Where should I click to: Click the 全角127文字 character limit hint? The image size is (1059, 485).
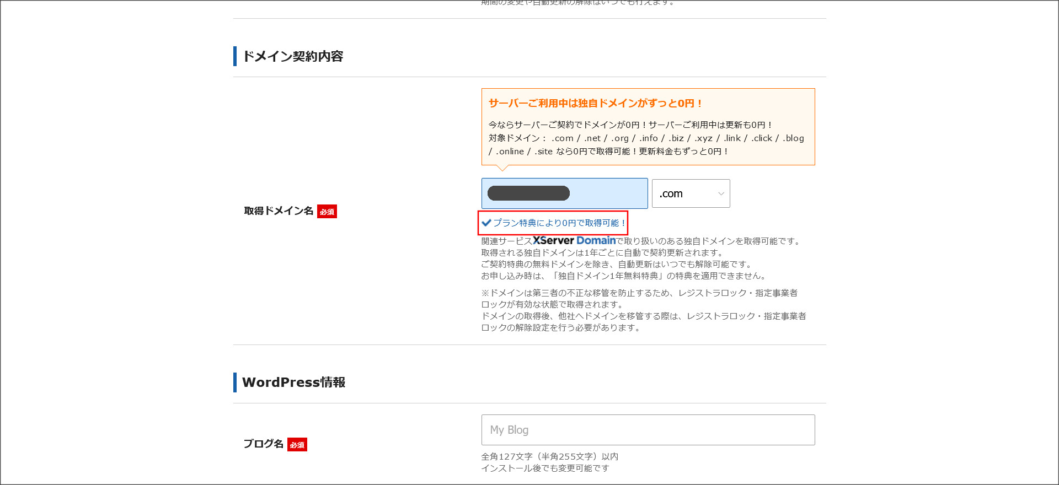549,456
